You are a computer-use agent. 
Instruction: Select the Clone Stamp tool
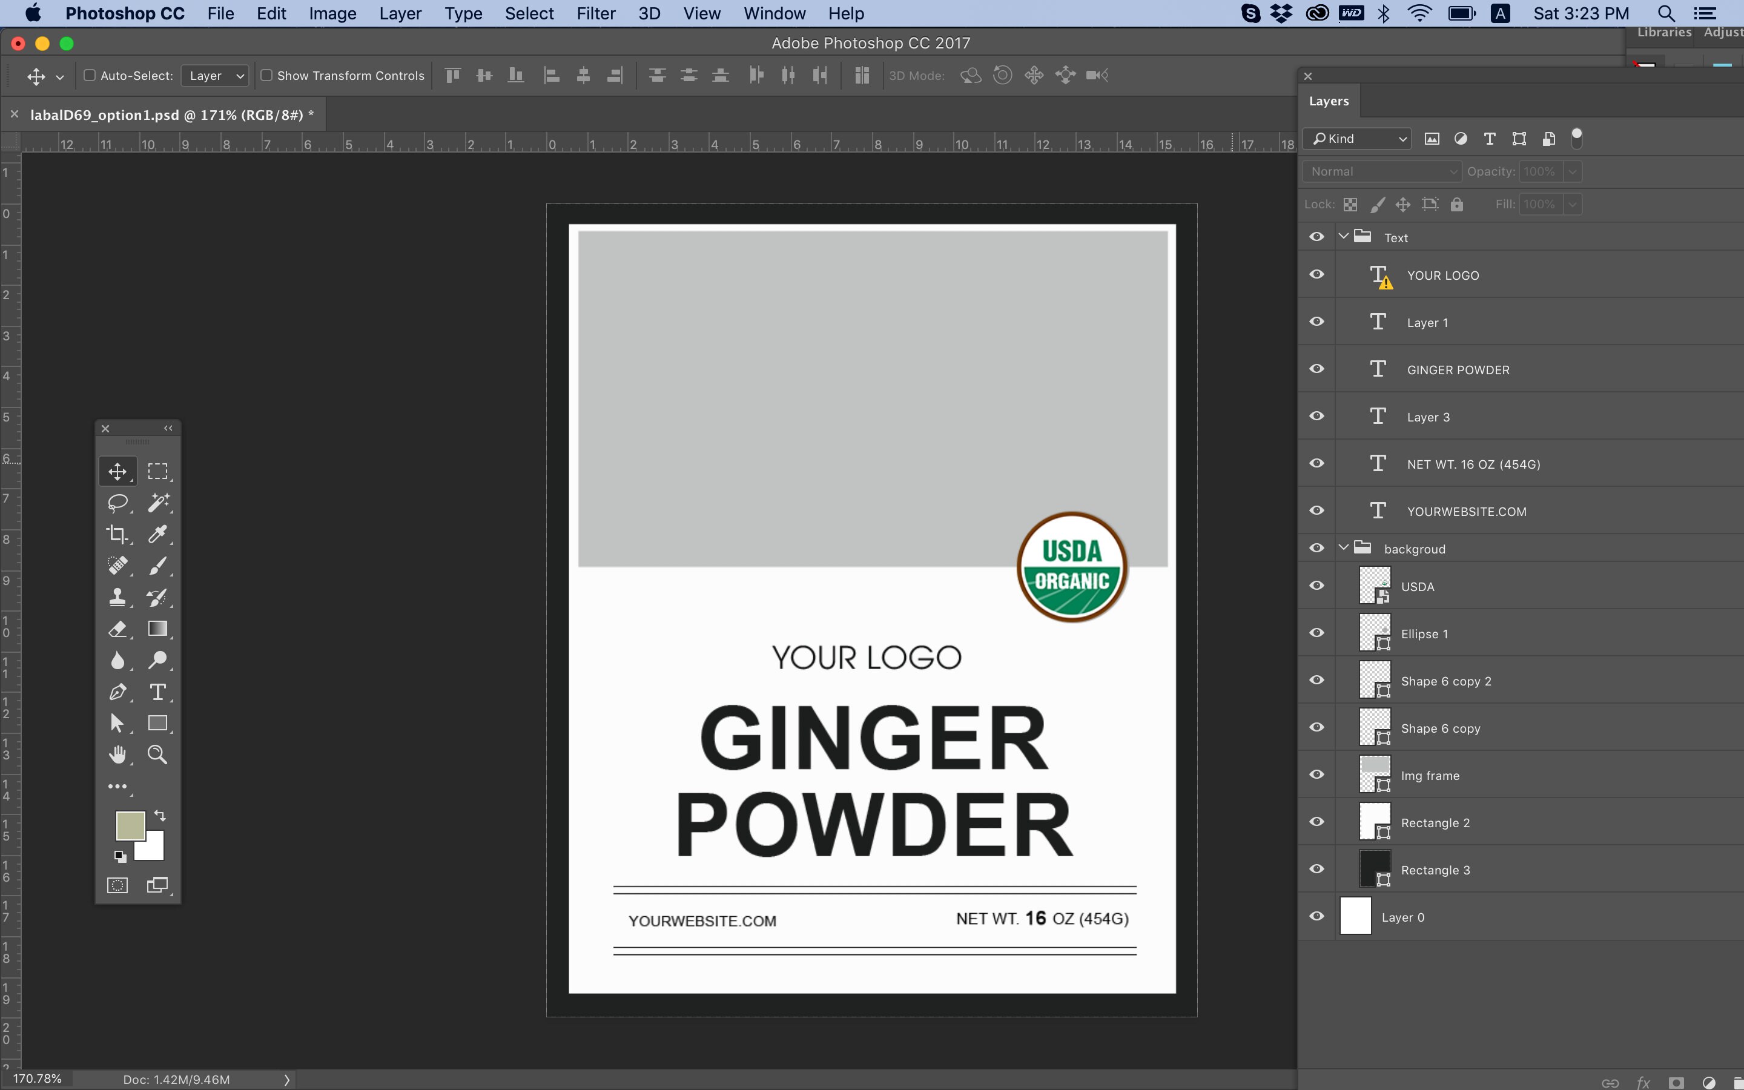pyautogui.click(x=117, y=598)
